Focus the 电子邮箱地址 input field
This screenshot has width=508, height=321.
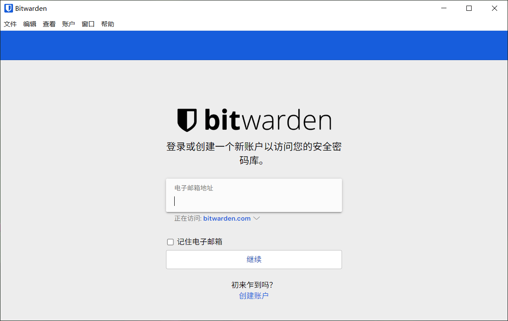[x=254, y=196]
